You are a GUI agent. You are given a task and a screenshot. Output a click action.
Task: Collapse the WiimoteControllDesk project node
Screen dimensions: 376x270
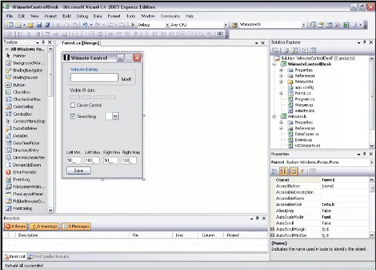click(x=274, y=64)
